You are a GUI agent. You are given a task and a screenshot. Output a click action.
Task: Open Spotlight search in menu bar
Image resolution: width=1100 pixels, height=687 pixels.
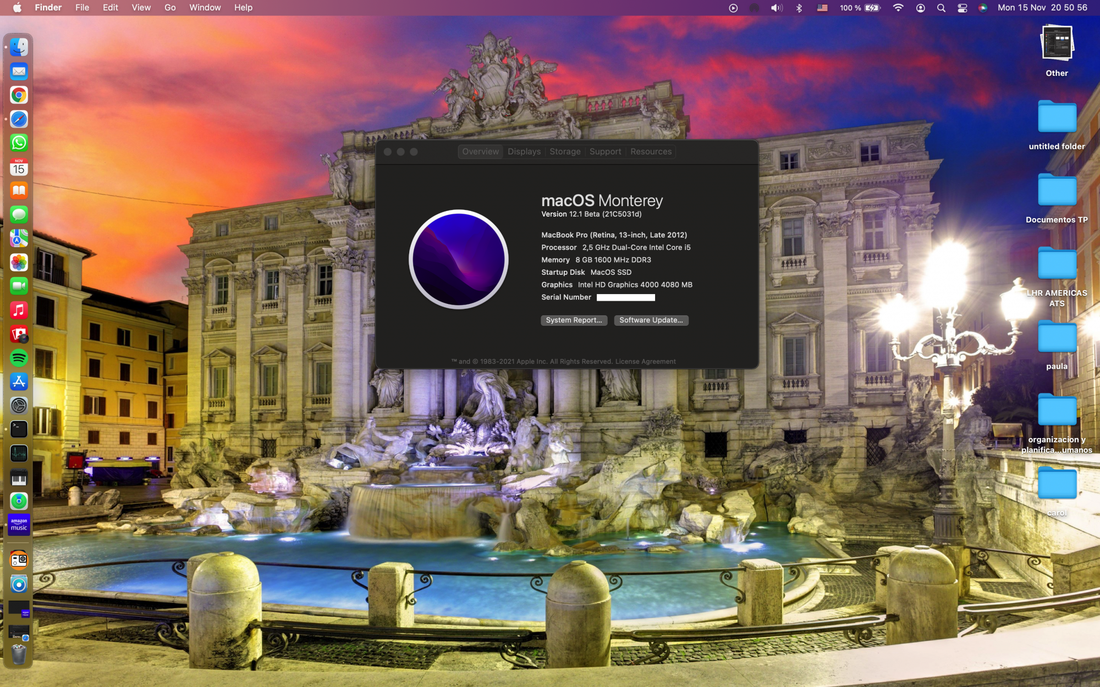[x=941, y=8]
